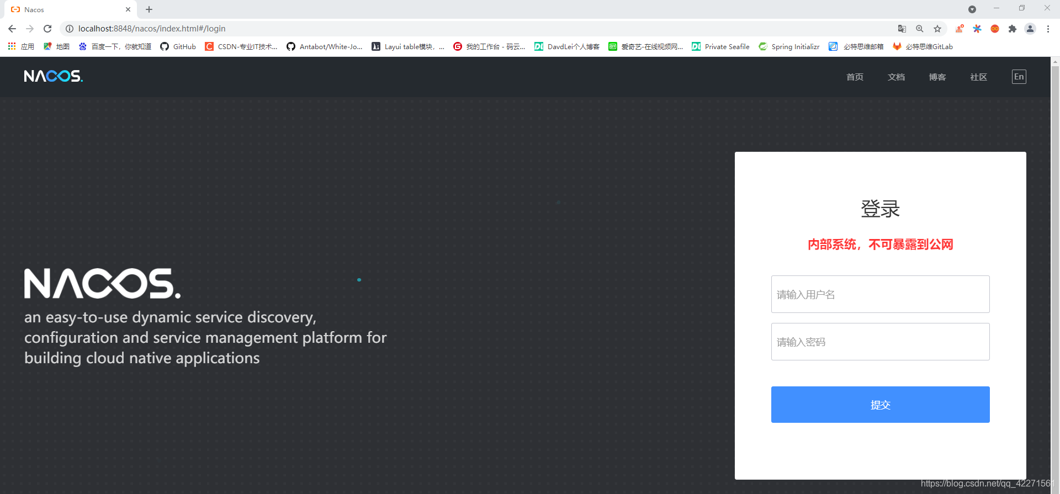Image resolution: width=1060 pixels, height=494 pixels.
Task: Open the 地图 maps bookmark
Action: (x=56, y=46)
